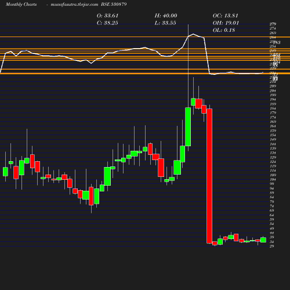
Task: Click price axis label 269
Action: click(x=273, y=33)
